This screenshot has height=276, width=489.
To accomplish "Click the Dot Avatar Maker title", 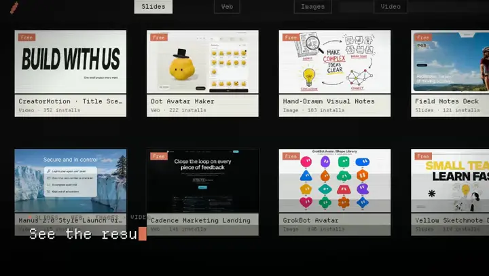I will [183, 101].
